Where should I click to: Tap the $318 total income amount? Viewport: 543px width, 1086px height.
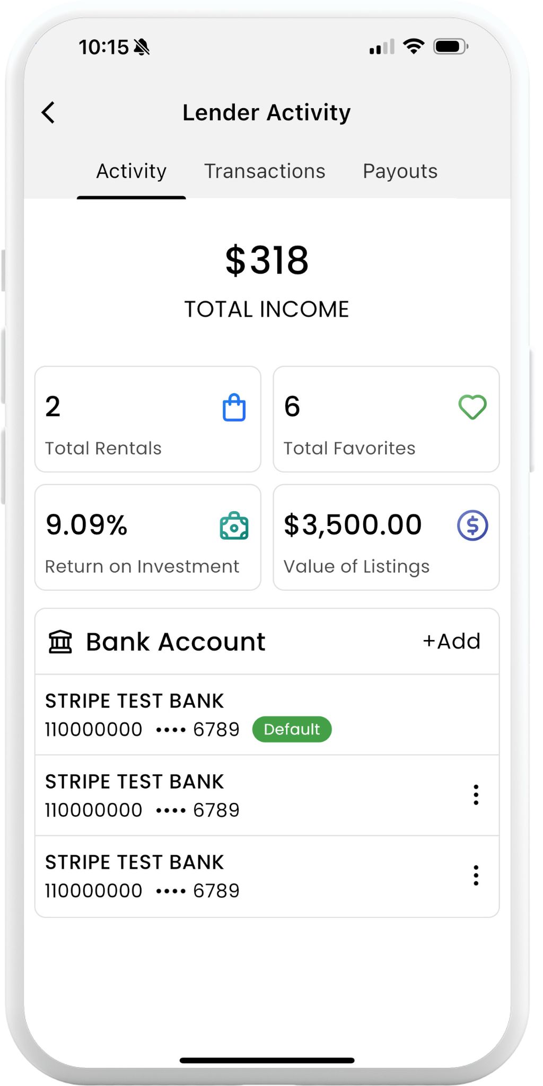coord(267,260)
